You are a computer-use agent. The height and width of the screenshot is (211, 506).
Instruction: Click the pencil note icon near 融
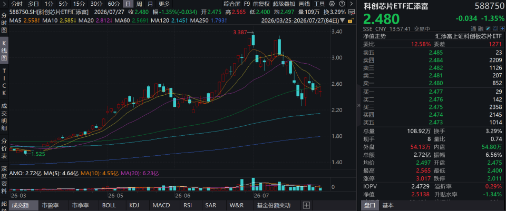(488, 28)
